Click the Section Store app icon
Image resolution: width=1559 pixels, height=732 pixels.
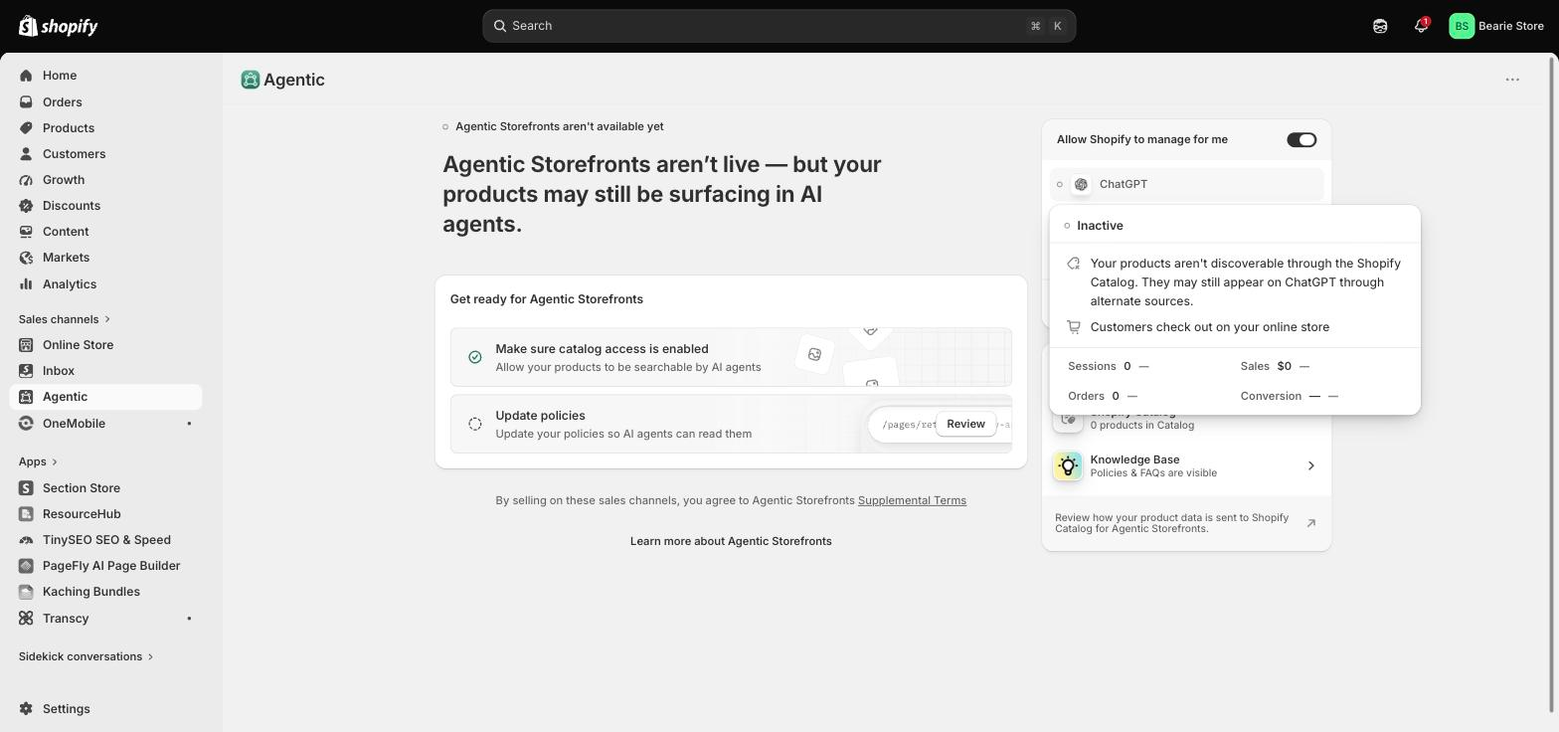(x=26, y=487)
